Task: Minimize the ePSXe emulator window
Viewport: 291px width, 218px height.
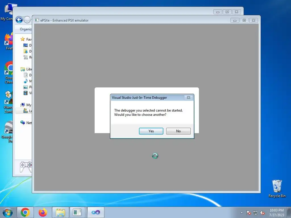Action: [235, 20]
